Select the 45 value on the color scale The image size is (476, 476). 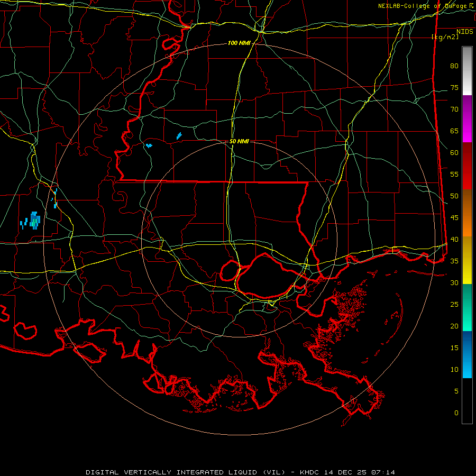pyautogui.click(x=454, y=218)
